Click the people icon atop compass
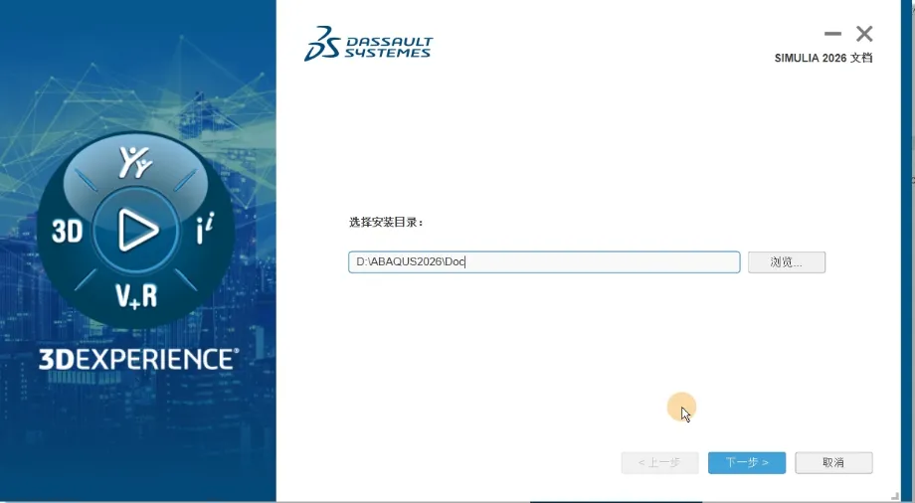The width and height of the screenshot is (915, 503). pos(135,162)
